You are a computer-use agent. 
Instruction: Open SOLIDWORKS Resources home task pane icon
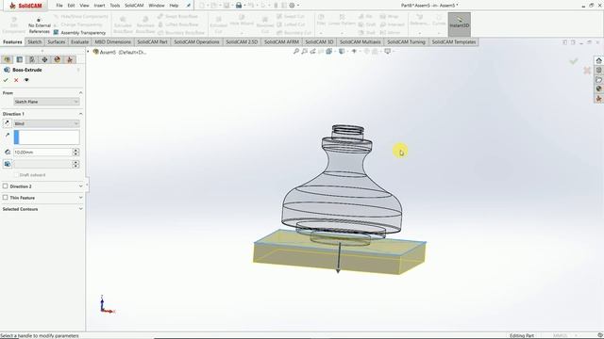coord(598,60)
